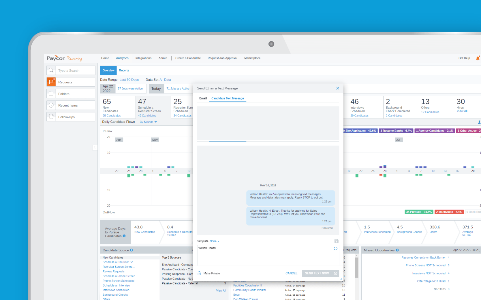Screen dimensions: 481x300
Task: Open the Marketplace menu item
Action: pos(252,58)
